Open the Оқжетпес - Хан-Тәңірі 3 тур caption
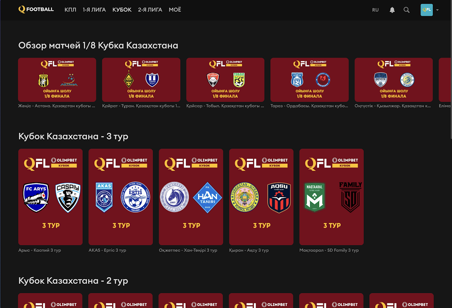 [188, 250]
